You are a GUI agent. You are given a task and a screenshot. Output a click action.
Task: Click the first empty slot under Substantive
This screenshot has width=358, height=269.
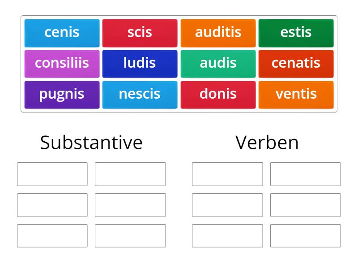click(x=52, y=174)
